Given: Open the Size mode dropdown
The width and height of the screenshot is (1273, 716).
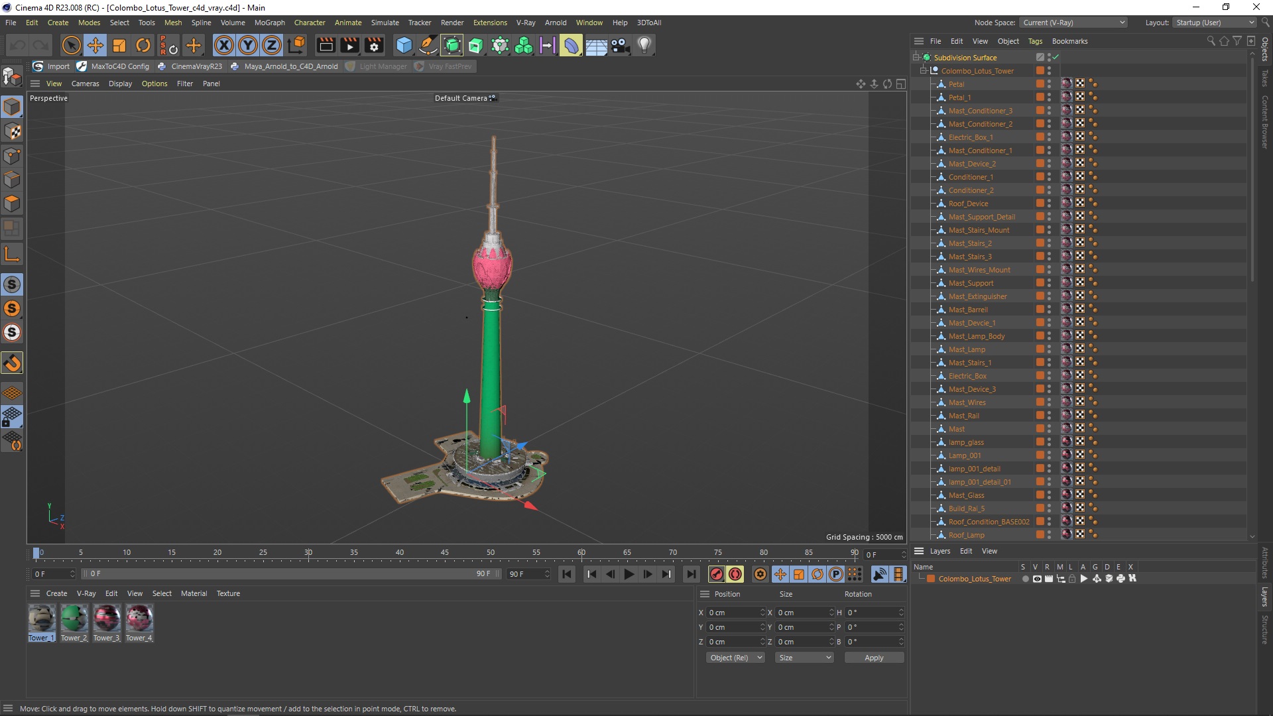Looking at the screenshot, I should point(804,658).
